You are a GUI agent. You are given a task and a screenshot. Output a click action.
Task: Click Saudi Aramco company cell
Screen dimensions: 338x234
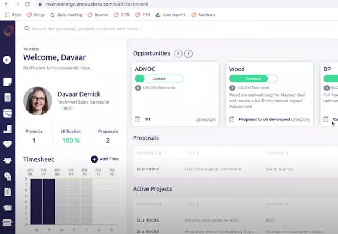(280, 169)
